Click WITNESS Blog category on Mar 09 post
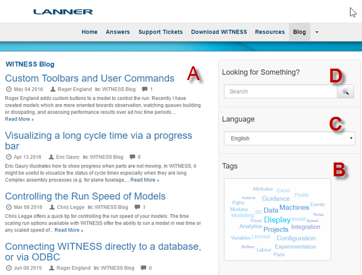This screenshot has width=362, height=275. click(x=111, y=207)
